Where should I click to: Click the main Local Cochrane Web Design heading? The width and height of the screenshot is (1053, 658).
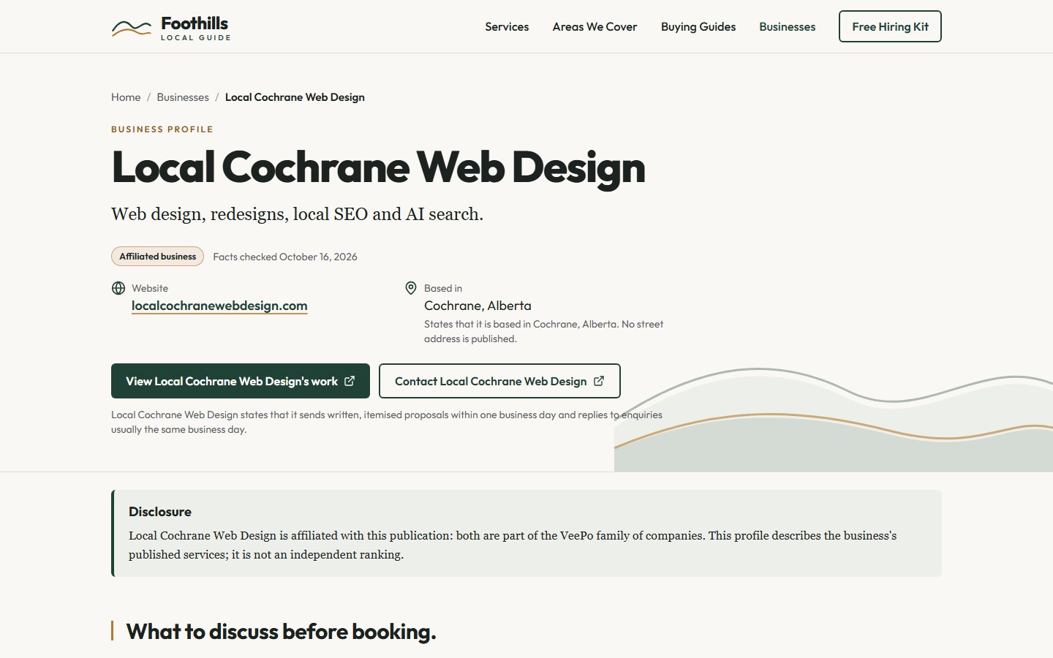click(x=378, y=167)
